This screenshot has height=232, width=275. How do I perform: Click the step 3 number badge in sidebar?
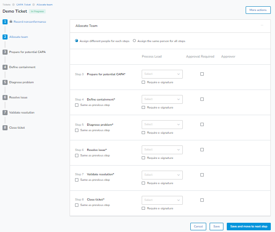(x=5, y=52)
